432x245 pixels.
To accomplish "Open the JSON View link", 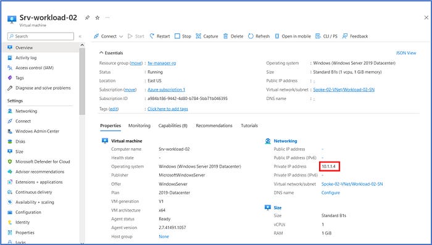I will point(406,53).
